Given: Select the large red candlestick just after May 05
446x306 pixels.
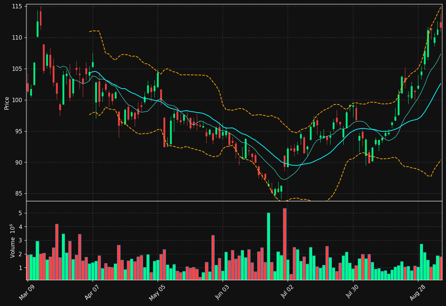Looking at the screenshot, I should [x=164, y=132].
